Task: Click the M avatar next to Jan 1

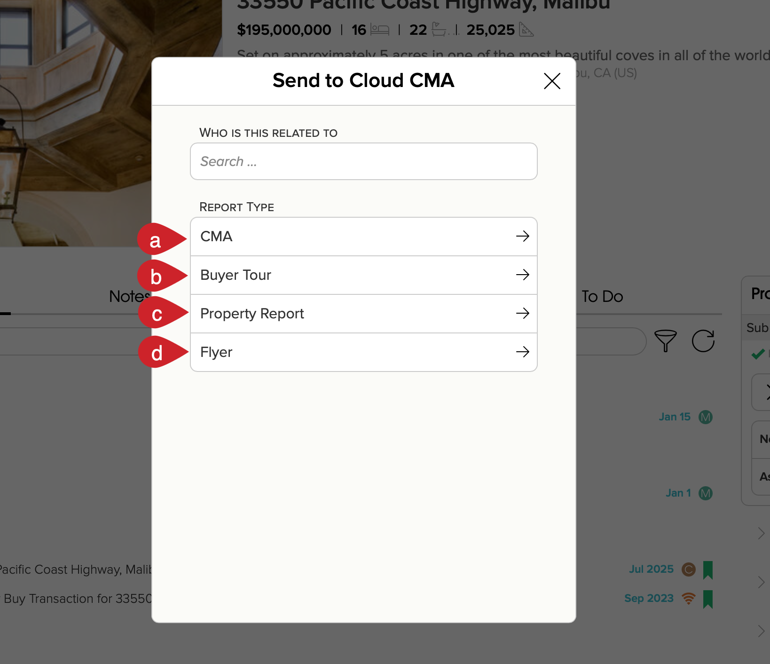Action: [x=706, y=493]
